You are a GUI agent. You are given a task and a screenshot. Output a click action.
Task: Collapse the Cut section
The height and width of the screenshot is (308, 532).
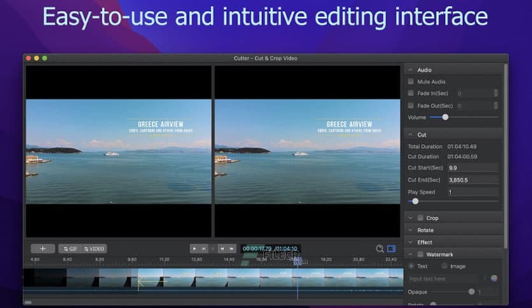tap(410, 135)
